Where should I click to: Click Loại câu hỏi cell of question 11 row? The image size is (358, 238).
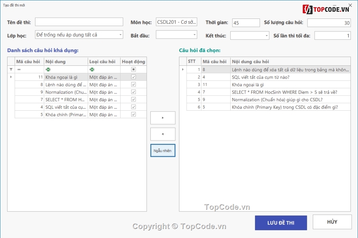[x=104, y=77]
